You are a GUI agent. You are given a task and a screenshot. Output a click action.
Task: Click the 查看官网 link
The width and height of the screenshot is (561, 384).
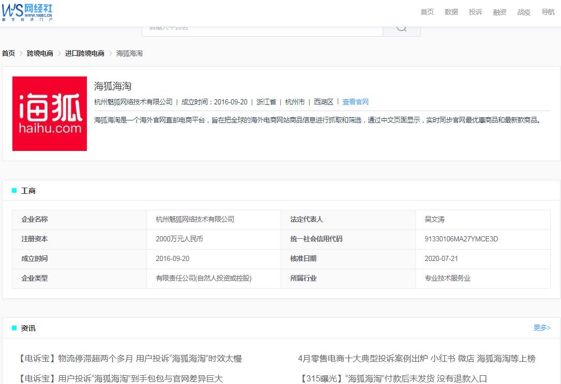pyautogui.click(x=356, y=102)
